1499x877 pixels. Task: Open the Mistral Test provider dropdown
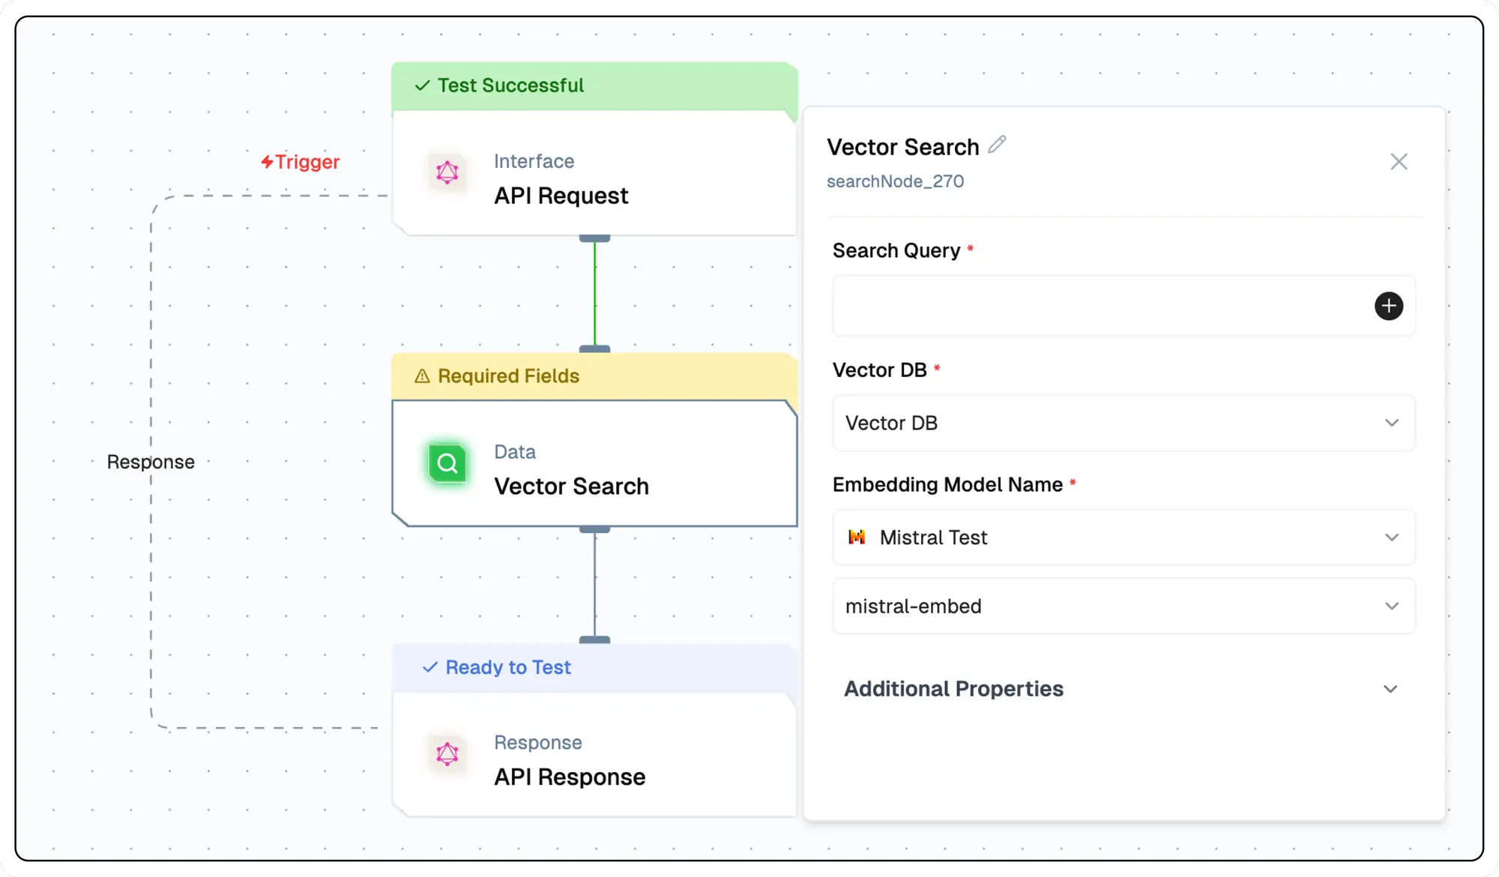pyautogui.click(x=1124, y=537)
